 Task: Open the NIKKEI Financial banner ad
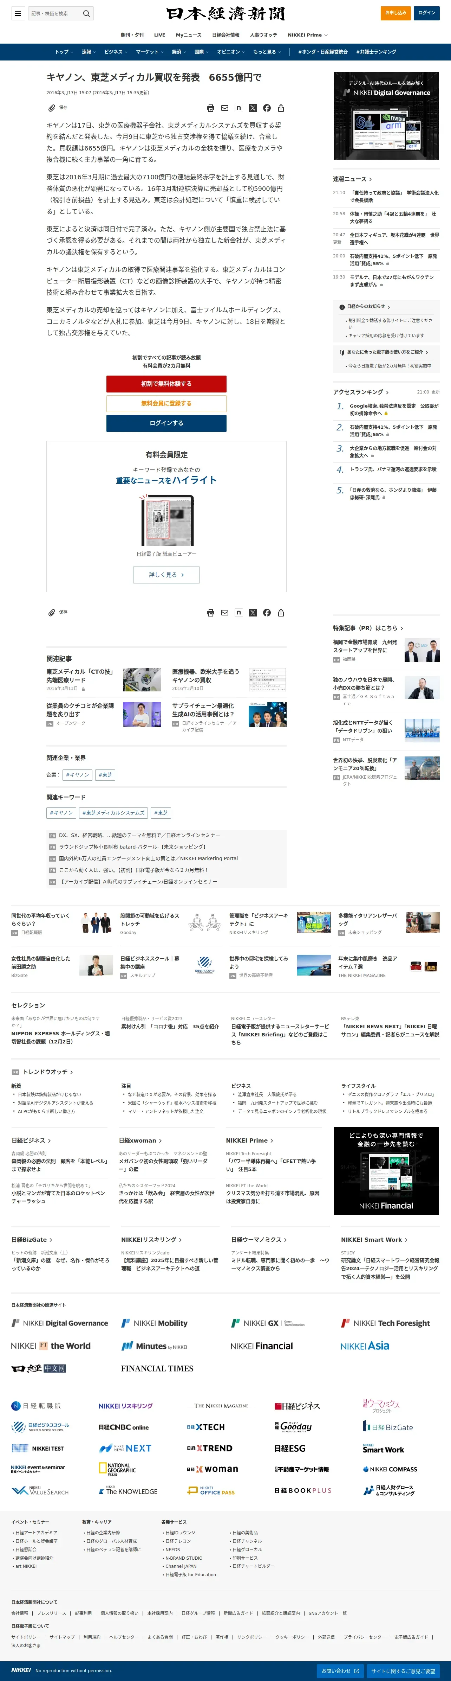(x=386, y=1171)
